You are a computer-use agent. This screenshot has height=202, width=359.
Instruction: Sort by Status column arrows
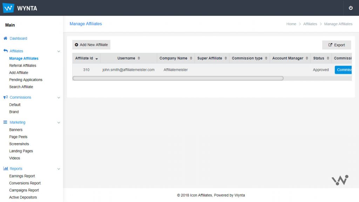coord(328,58)
